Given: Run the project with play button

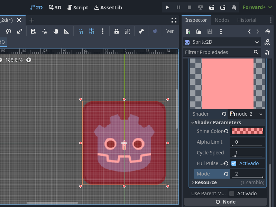Looking at the screenshot, I should tap(167, 7).
